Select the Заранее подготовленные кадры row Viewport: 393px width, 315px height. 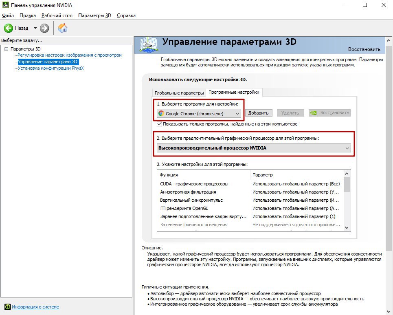point(250,216)
